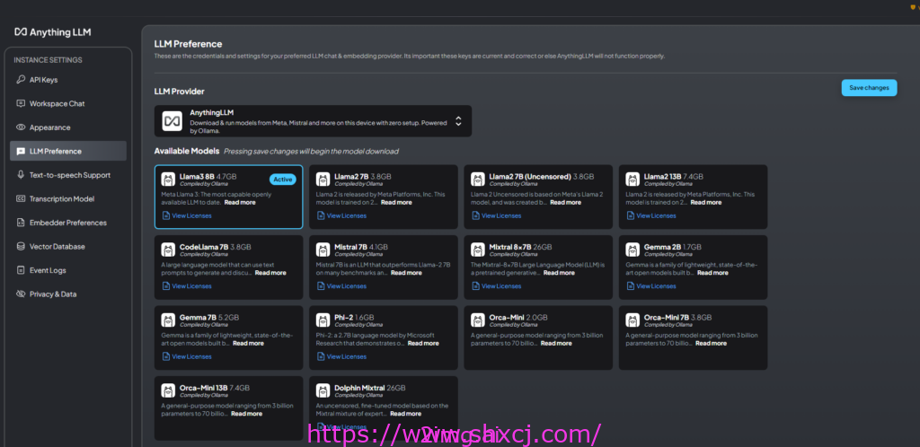The height and width of the screenshot is (447, 920).
Task: Click the Llama2 13B model icon
Action: pos(633,180)
